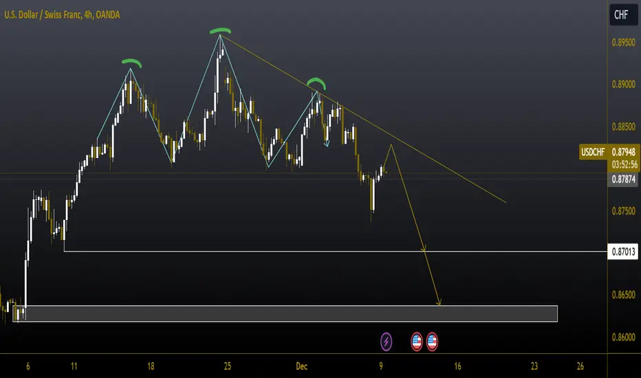Click the 0.89500 price axis label
Image resolution: width=641 pixels, height=378 pixels.
point(623,43)
